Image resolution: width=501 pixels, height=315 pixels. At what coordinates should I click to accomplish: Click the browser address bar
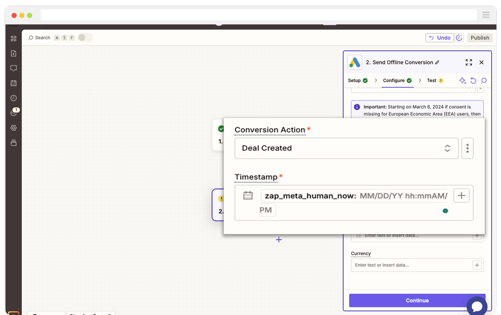259,15
